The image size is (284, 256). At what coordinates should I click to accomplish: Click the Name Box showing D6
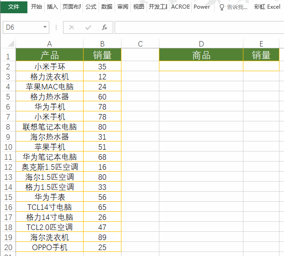[26, 27]
